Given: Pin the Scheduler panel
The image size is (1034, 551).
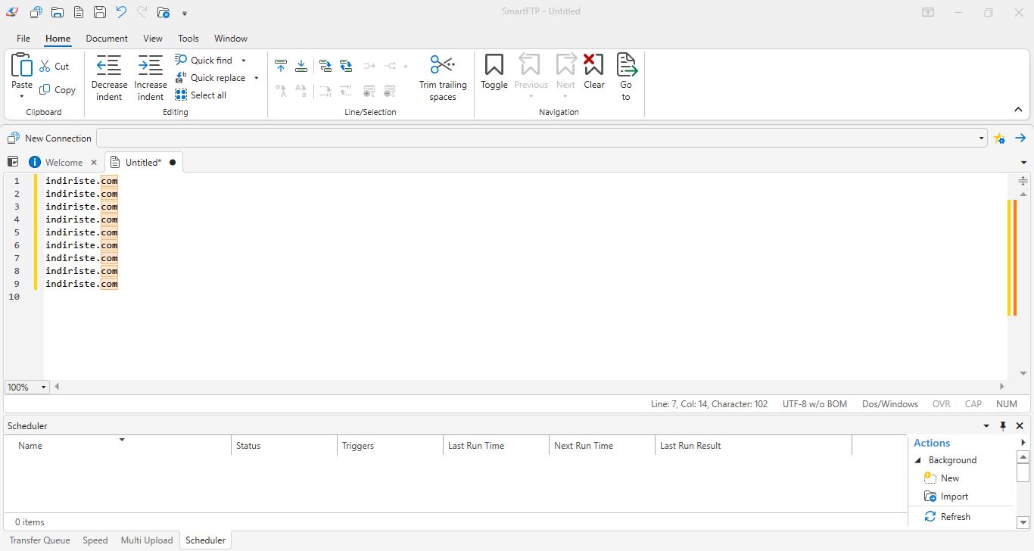Looking at the screenshot, I should click(x=1003, y=426).
